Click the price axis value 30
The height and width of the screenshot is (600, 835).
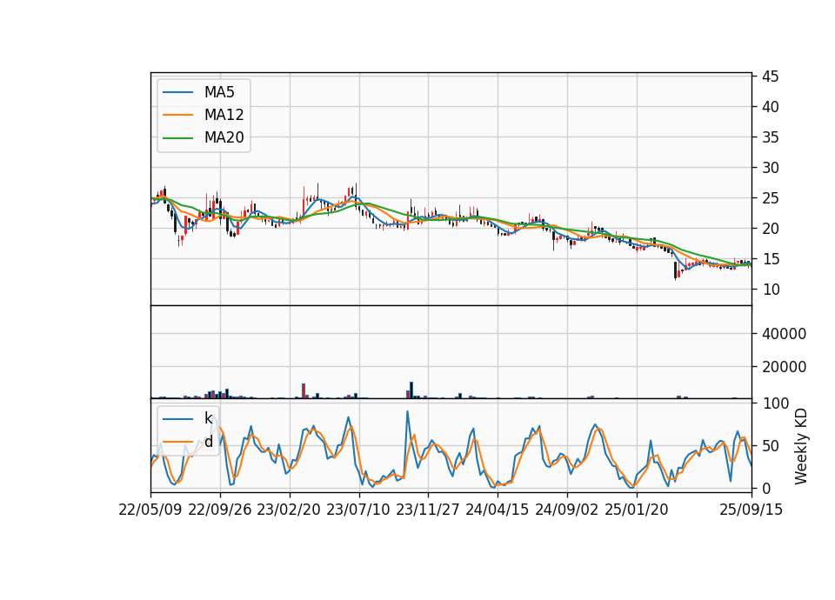(x=770, y=168)
